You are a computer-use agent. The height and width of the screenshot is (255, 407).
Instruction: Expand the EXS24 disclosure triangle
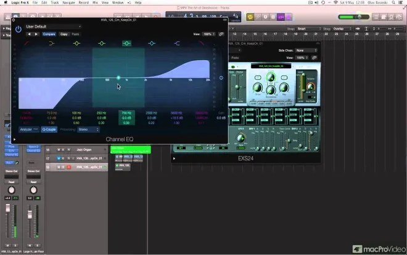click(174, 159)
